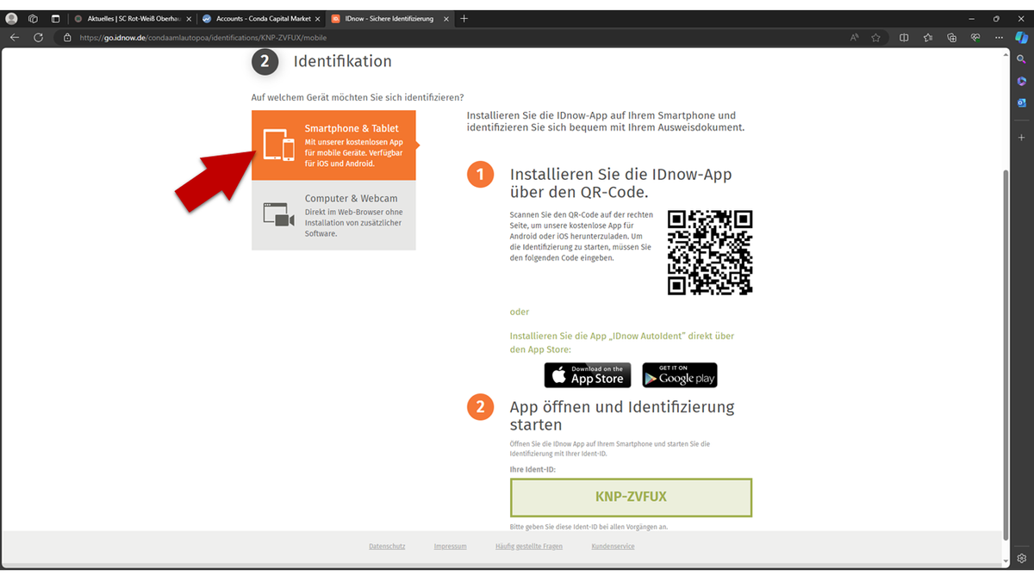Open the Workspaces icon in the title bar
Viewport: 1034px width, 581px height.
click(x=33, y=18)
